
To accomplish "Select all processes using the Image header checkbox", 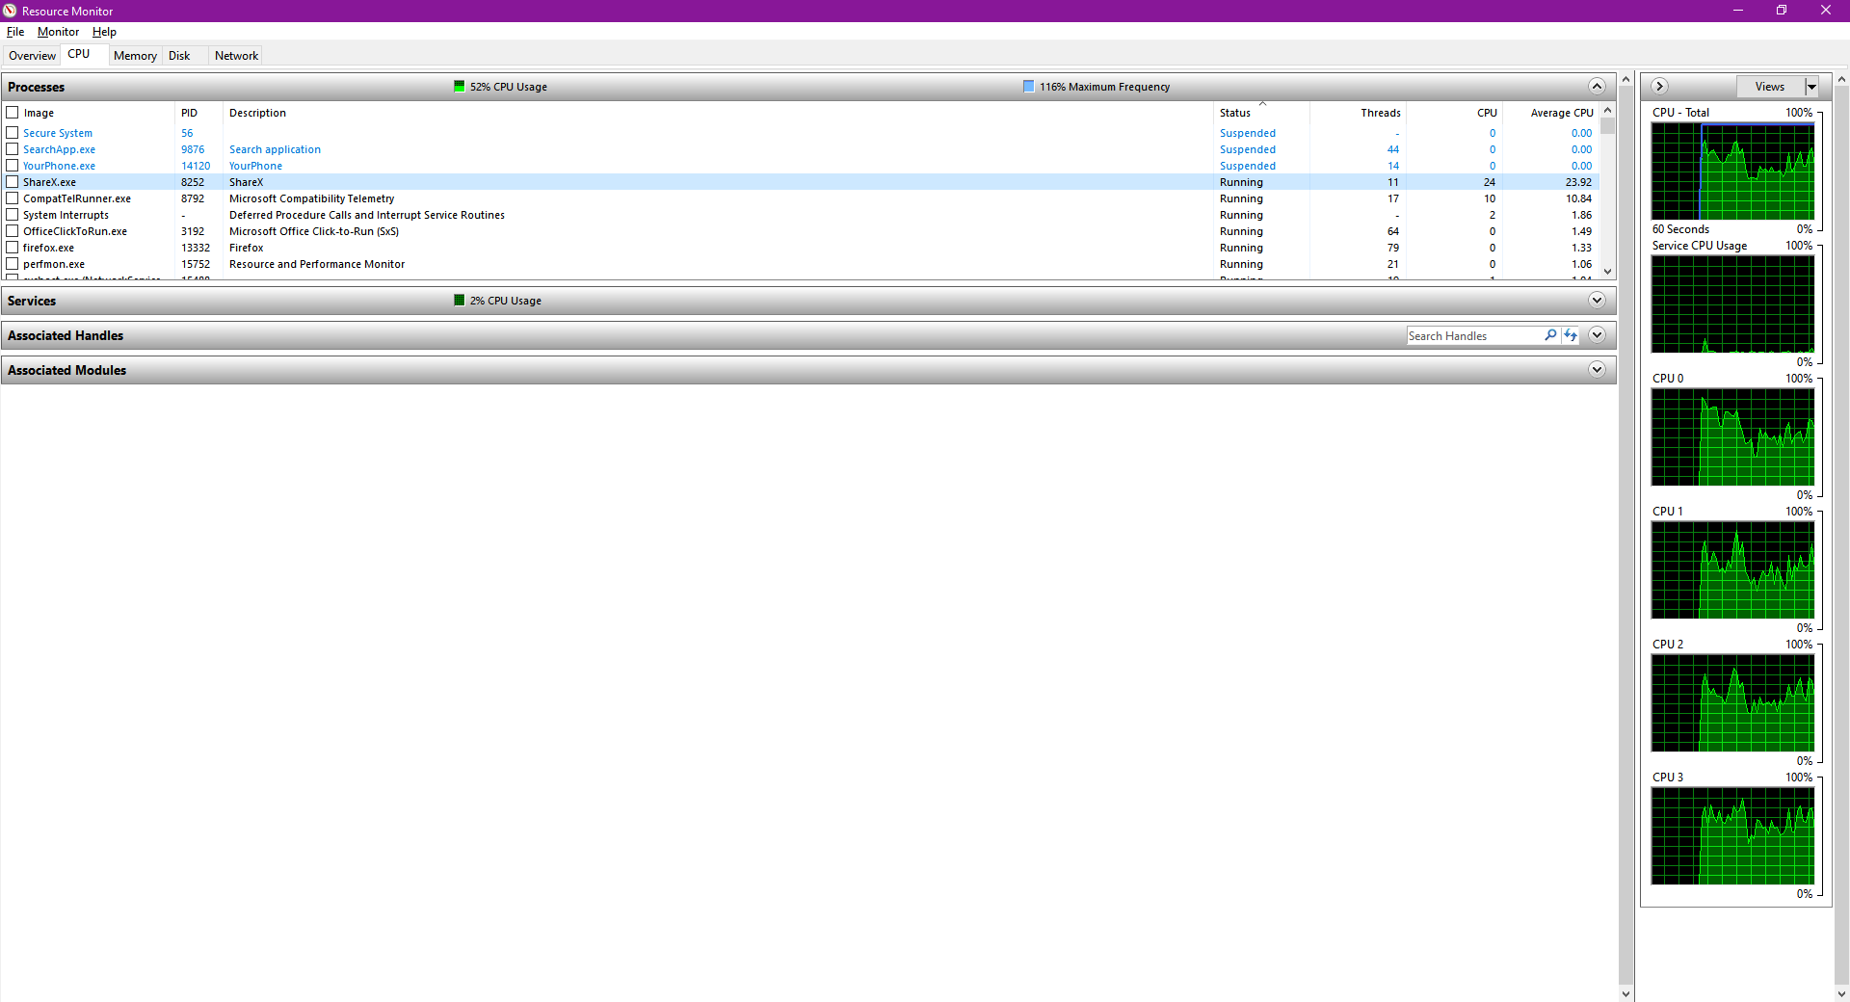I will (12, 112).
